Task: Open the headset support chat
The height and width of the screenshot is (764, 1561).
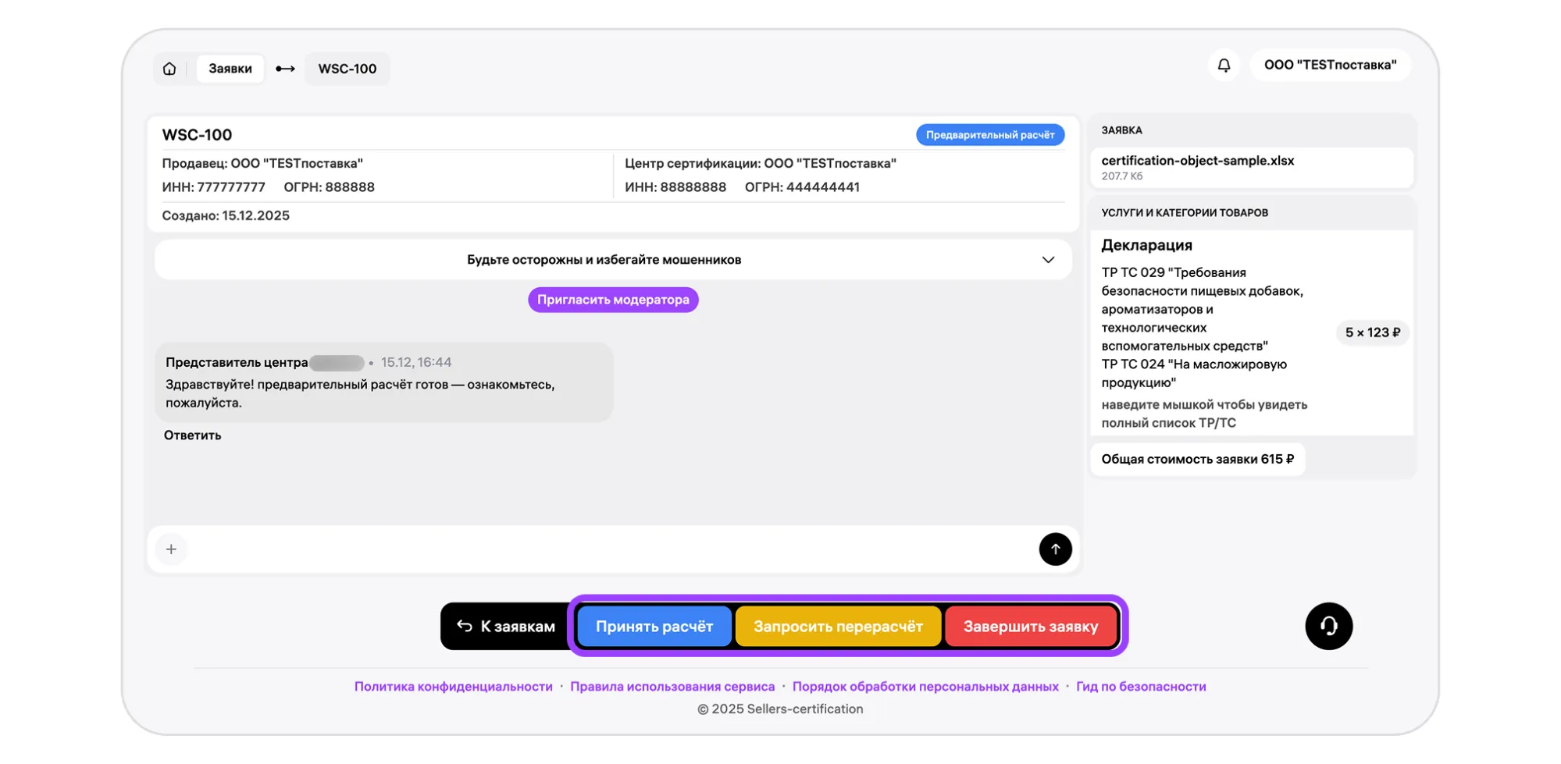Action: [x=1328, y=626]
